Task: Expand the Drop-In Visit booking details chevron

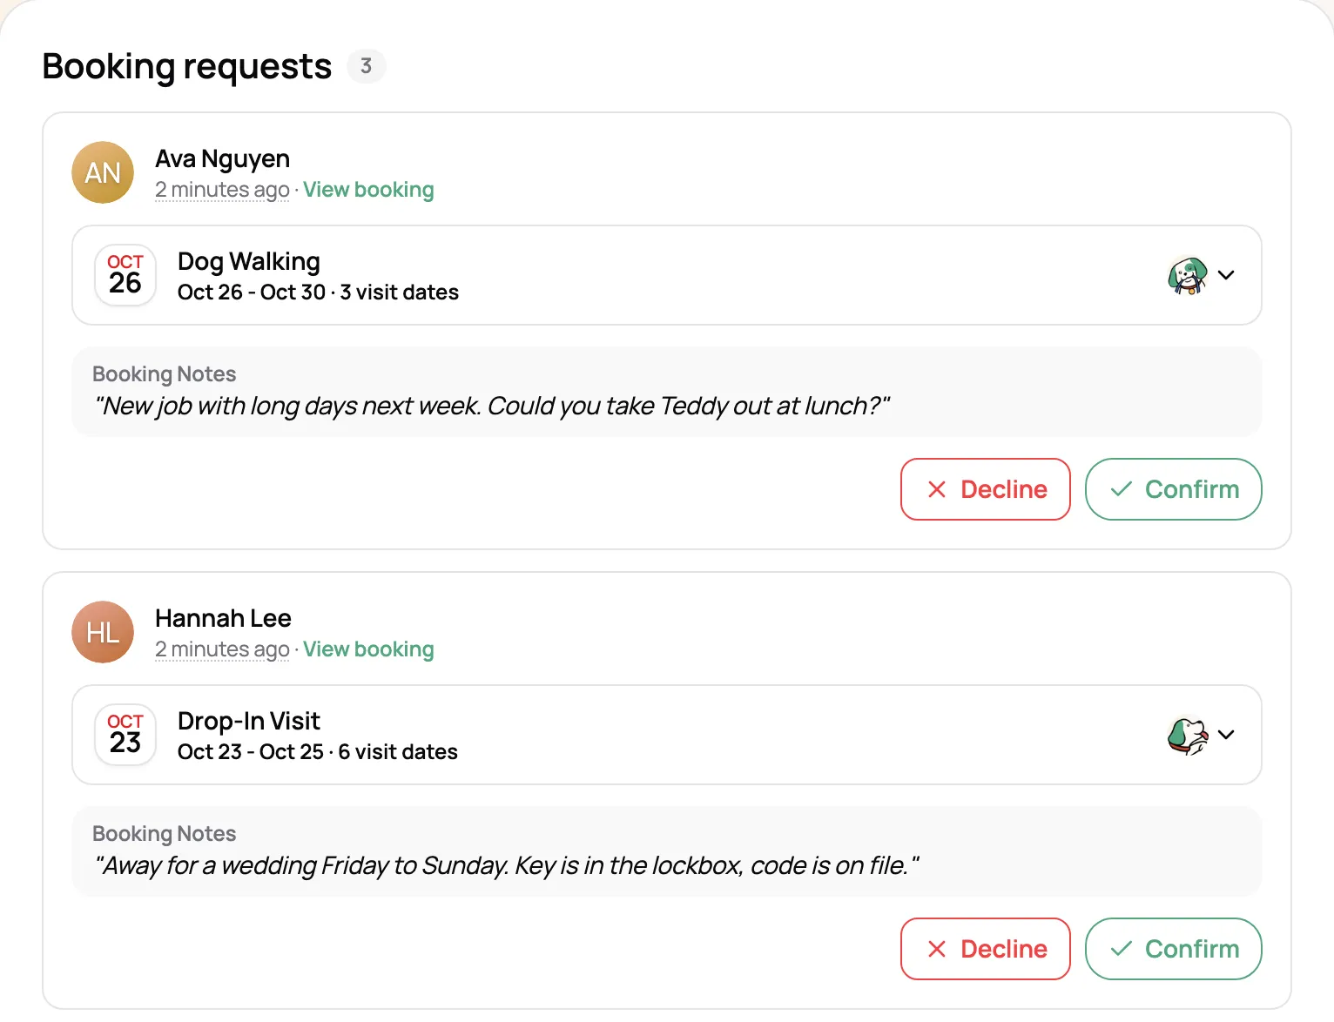Action: point(1226,735)
